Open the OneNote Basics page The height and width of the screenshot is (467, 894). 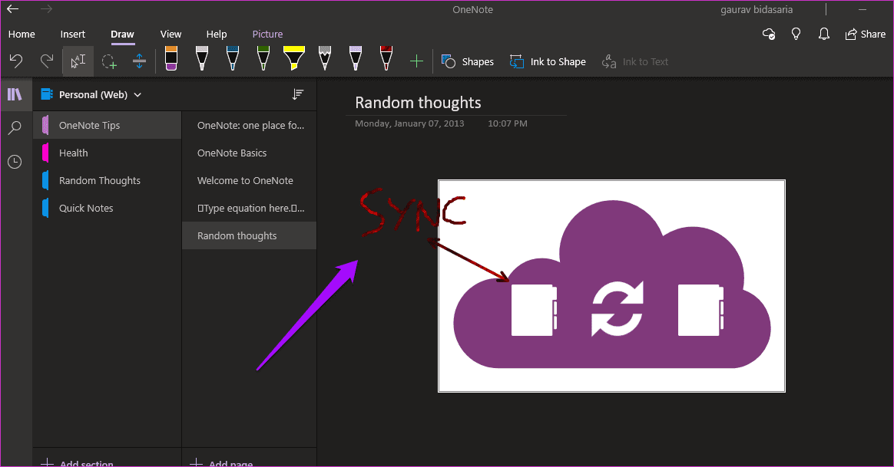click(249, 153)
